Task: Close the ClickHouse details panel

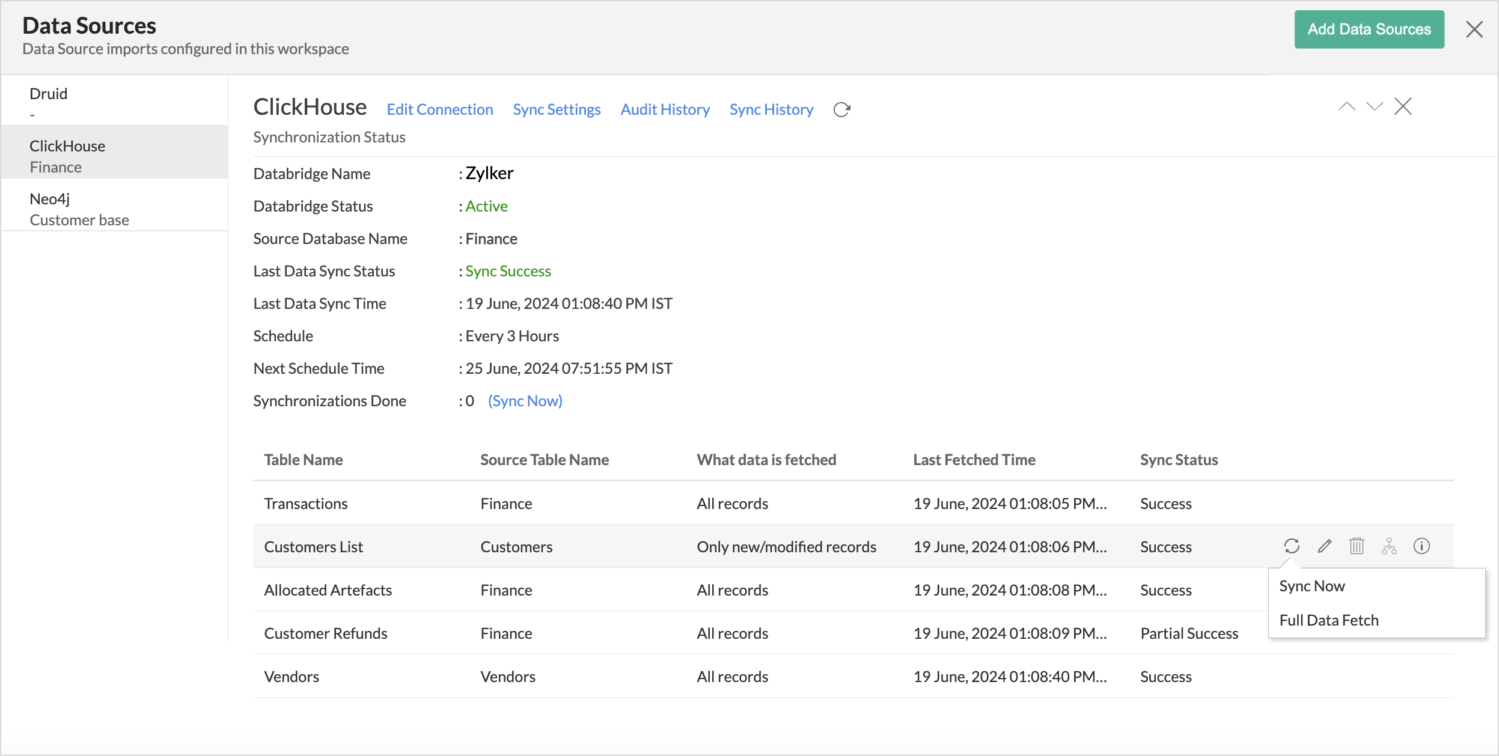Action: pos(1403,106)
